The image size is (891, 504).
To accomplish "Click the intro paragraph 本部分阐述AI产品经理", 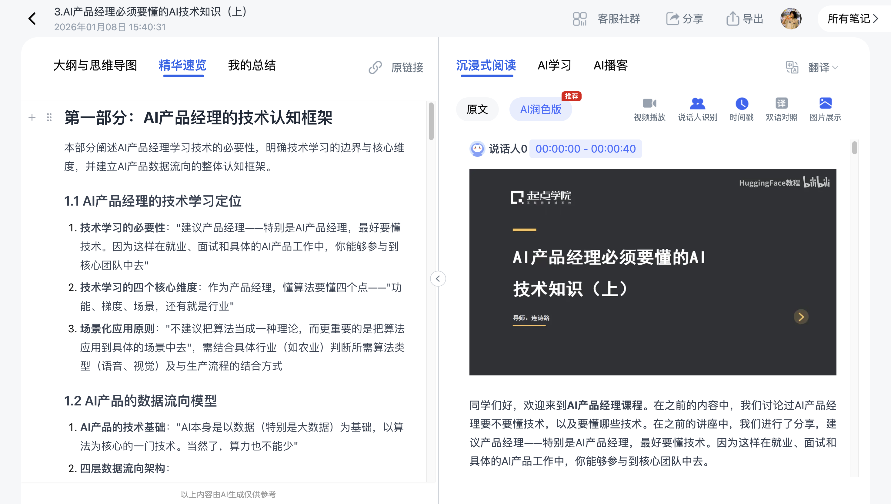I will (234, 157).
